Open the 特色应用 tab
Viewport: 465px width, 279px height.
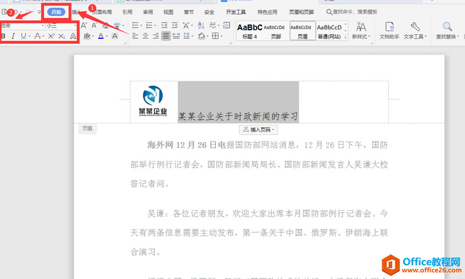pos(267,12)
